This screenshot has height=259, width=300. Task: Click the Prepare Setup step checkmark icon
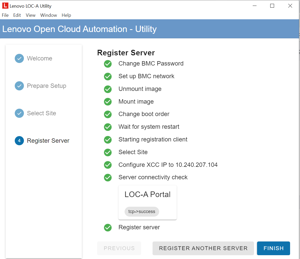[19, 86]
